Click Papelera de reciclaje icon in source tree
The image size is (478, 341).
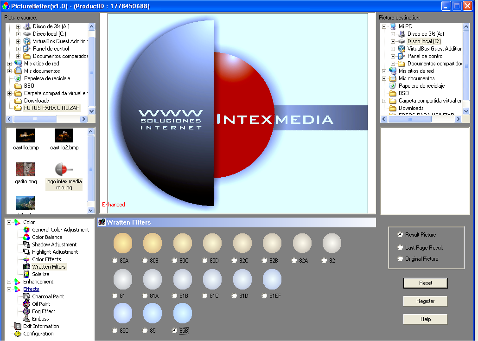click(x=18, y=78)
